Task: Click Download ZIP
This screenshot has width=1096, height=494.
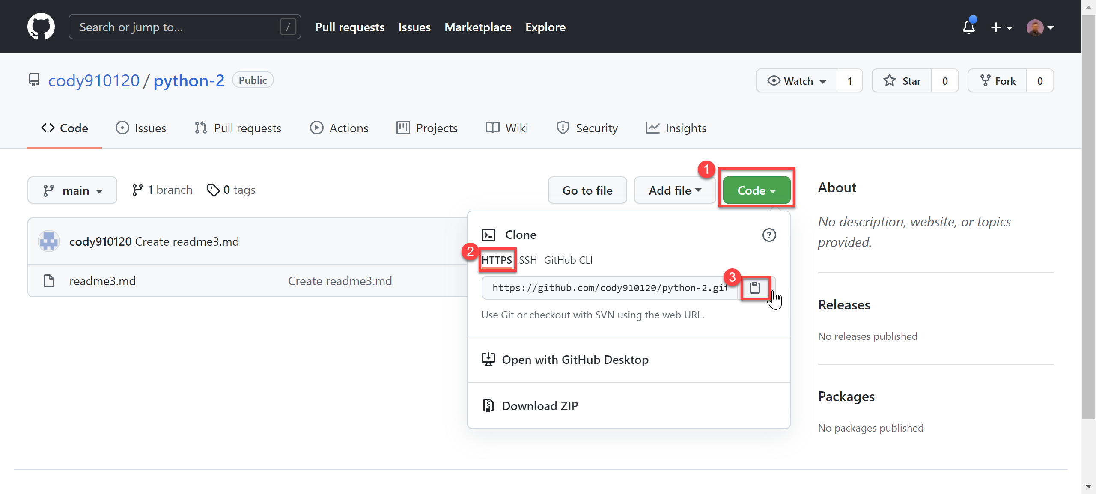Action: (539, 405)
